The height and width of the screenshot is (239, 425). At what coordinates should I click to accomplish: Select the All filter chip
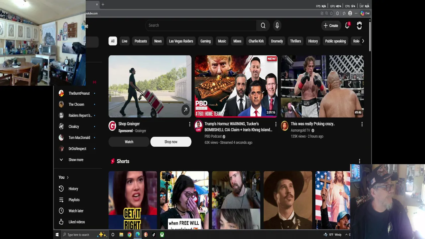point(113,41)
